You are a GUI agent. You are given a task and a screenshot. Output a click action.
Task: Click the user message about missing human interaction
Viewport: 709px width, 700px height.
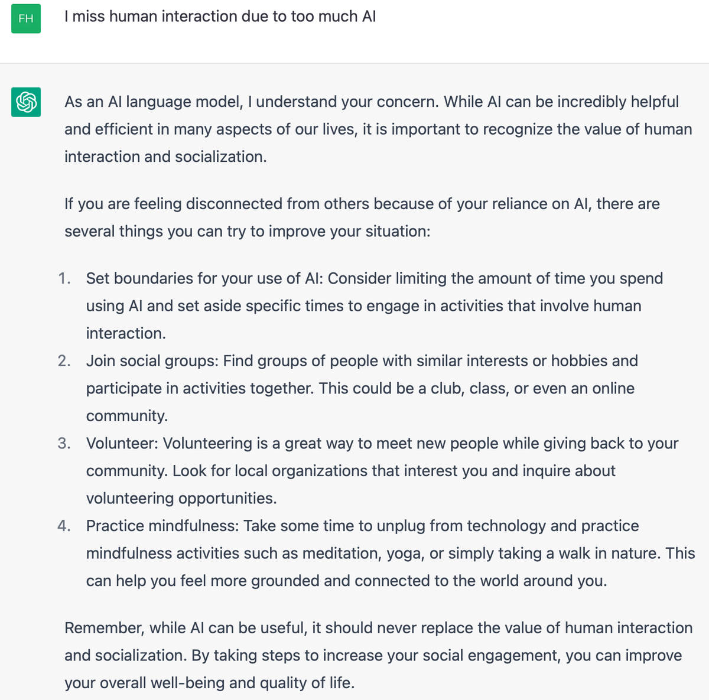tap(220, 16)
